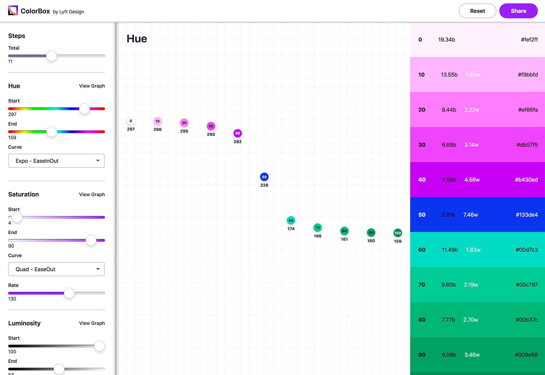Click color swatch #00b37c step 80
545x375 pixels.
click(x=477, y=320)
